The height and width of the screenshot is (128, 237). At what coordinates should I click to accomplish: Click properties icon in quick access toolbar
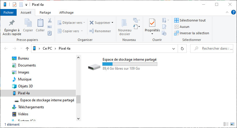pyautogui.click(x=15, y=5)
